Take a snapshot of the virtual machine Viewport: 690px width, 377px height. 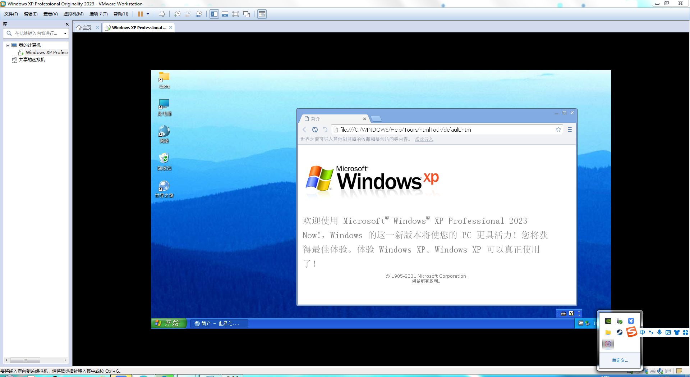point(177,14)
